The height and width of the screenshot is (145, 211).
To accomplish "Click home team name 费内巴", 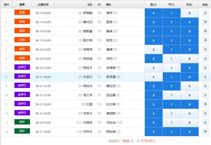I will 88,22.
